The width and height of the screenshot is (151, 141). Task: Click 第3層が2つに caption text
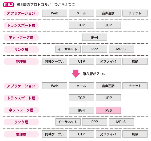(x=94, y=74)
